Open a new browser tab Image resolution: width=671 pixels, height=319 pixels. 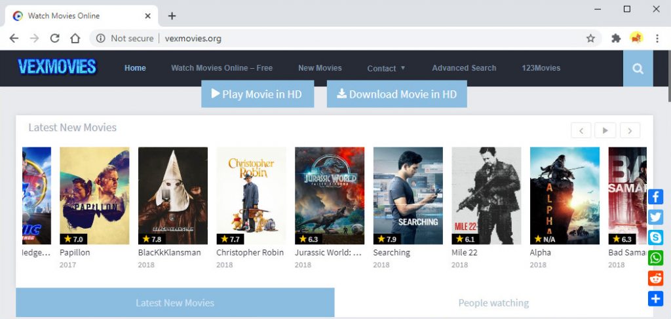point(172,16)
